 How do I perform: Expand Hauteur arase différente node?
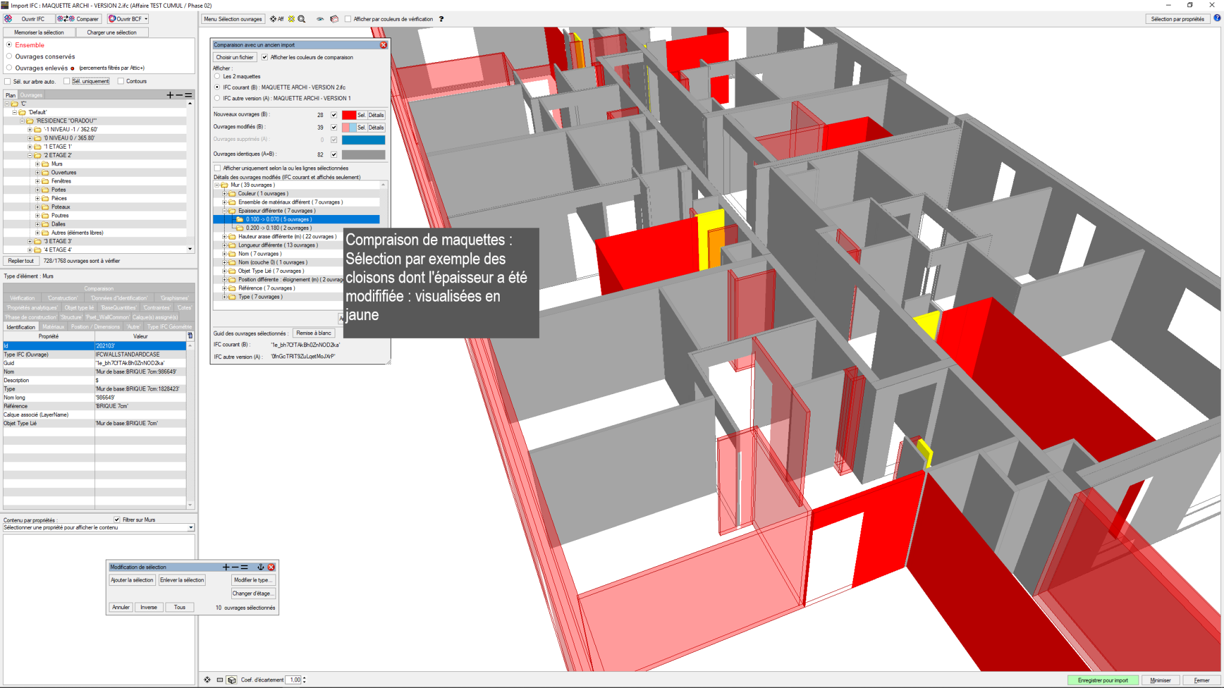[225, 236]
